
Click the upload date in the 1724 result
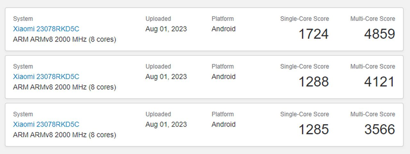[166, 29]
